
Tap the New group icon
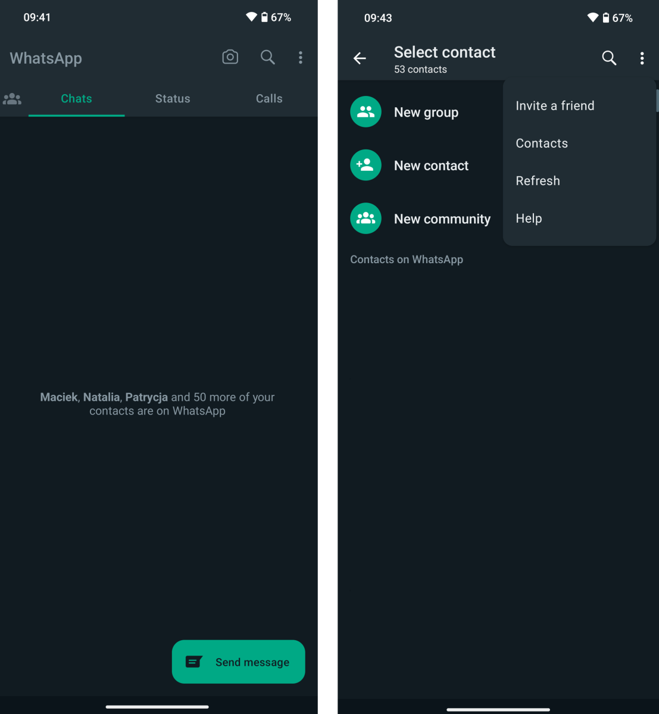pos(366,112)
